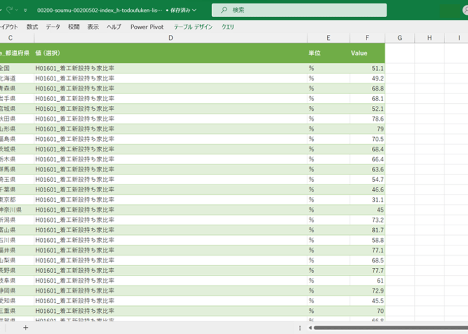The image size is (468, 334).
Task: Click the Value table header cell
Action: 367,53
